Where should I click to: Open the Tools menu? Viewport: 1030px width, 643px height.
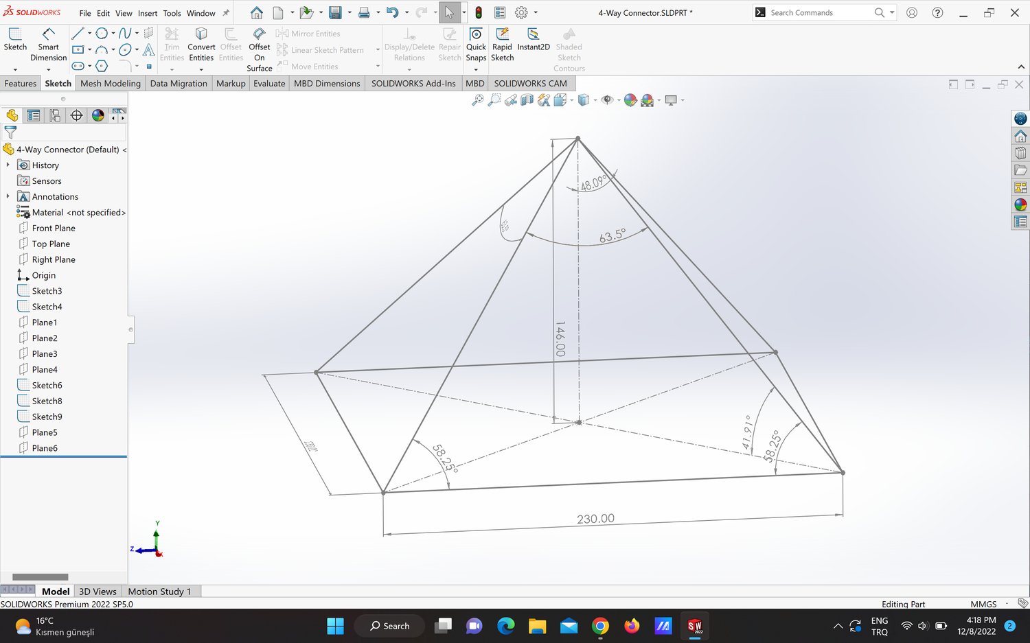click(172, 13)
